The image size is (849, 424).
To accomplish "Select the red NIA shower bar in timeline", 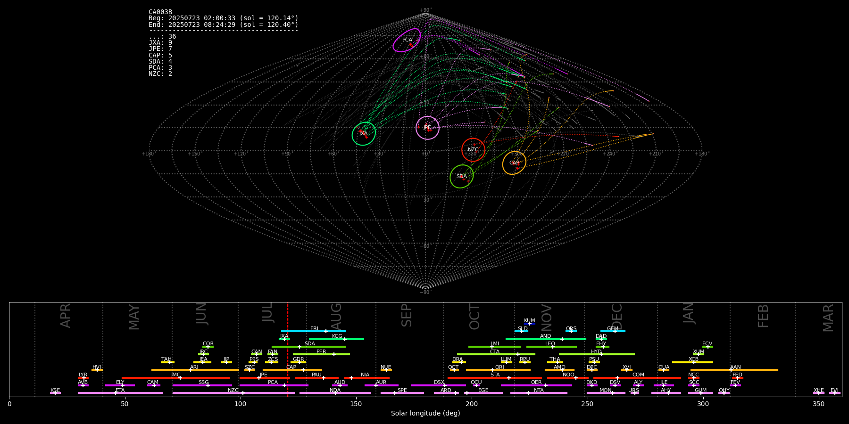I will click(366, 377).
